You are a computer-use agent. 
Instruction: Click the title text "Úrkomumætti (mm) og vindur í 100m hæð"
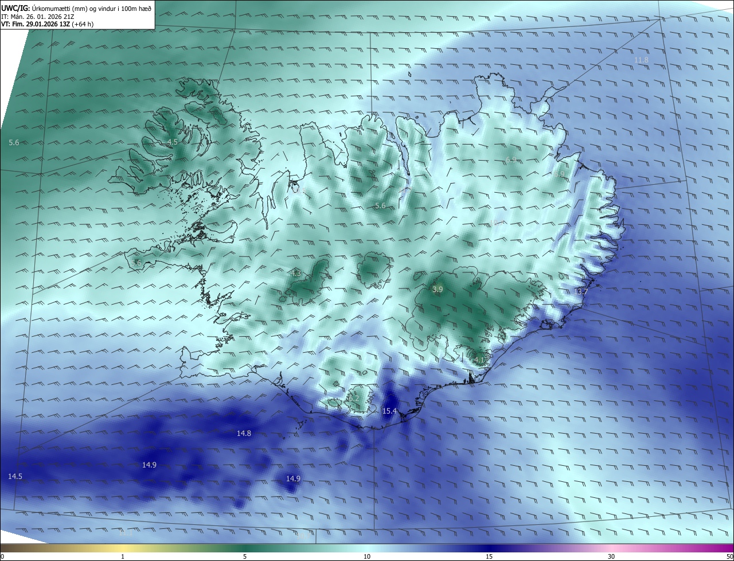[92, 8]
